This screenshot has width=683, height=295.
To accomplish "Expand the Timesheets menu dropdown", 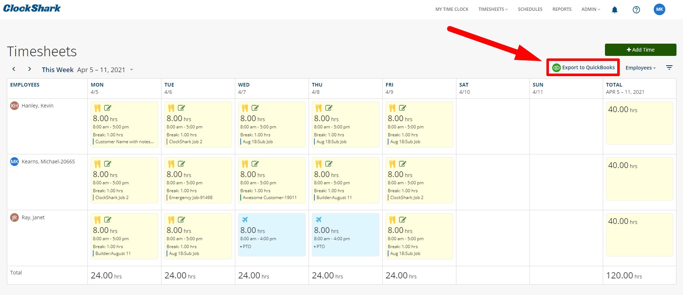I will (493, 9).
